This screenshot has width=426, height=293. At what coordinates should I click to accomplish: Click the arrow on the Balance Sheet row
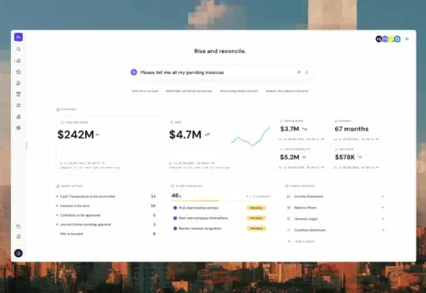pos(383,208)
